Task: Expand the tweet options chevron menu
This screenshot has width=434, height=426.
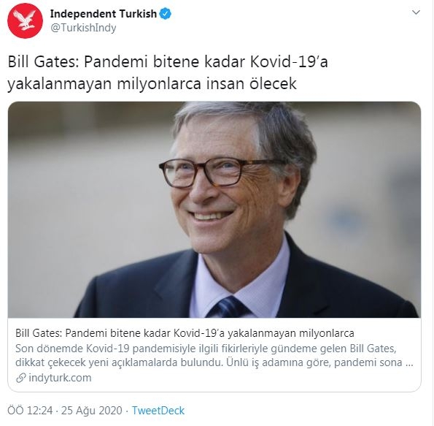Action: 416,12
